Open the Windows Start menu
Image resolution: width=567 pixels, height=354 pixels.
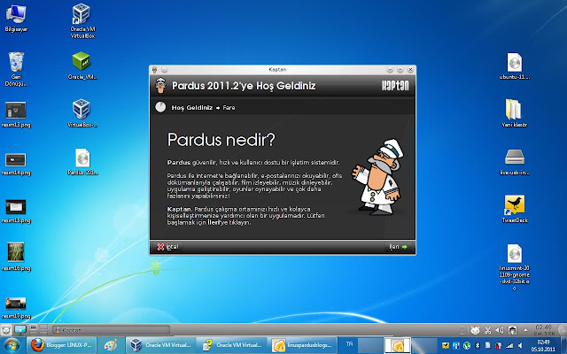(x=12, y=345)
